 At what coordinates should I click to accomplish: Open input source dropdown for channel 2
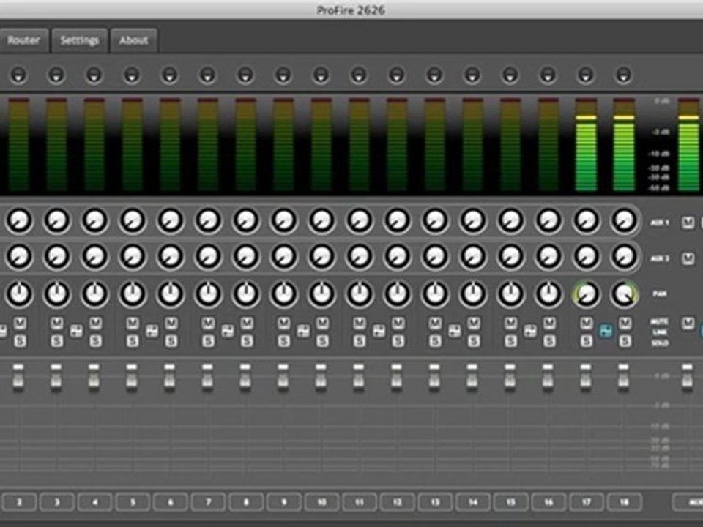click(x=18, y=75)
